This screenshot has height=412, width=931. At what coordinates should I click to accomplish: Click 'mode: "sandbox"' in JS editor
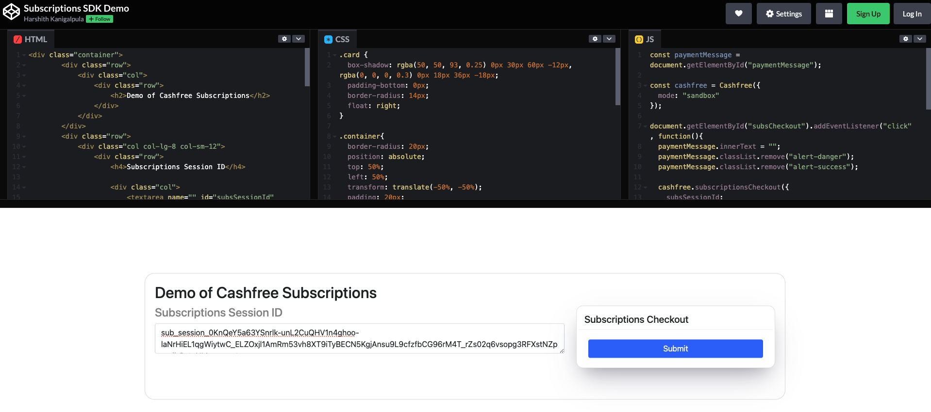click(x=688, y=96)
